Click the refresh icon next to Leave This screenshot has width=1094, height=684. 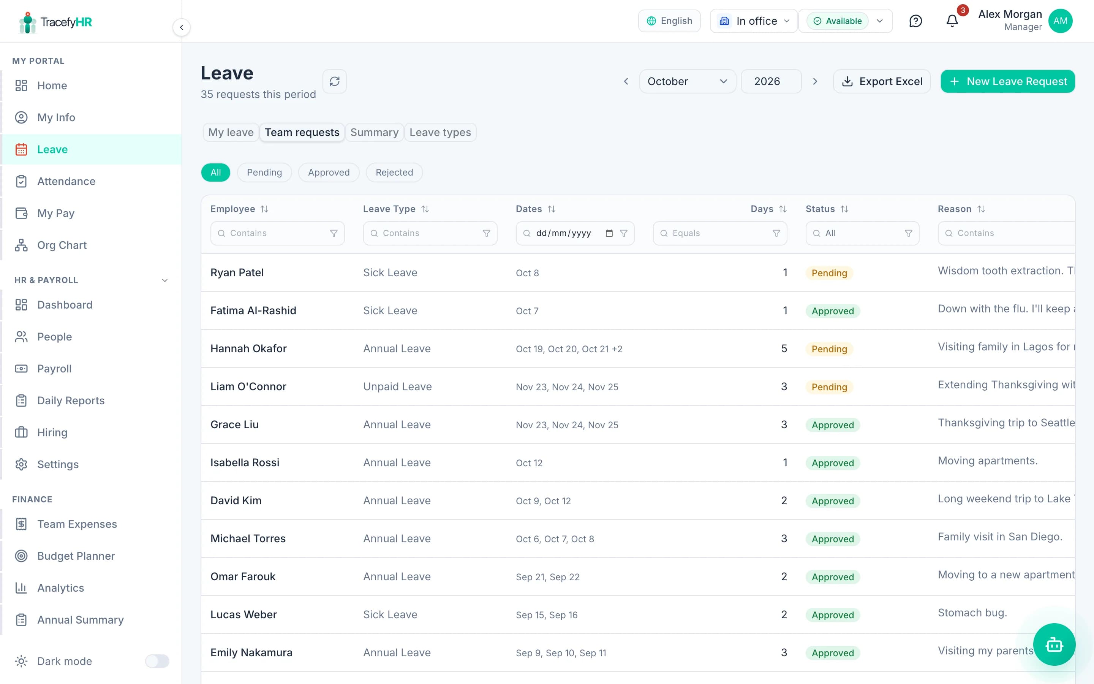[x=335, y=81]
